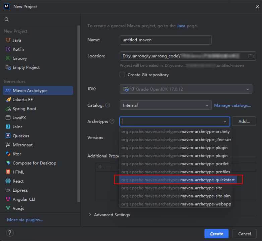
Task: Click the Vue.js generator icon
Action: point(8,208)
